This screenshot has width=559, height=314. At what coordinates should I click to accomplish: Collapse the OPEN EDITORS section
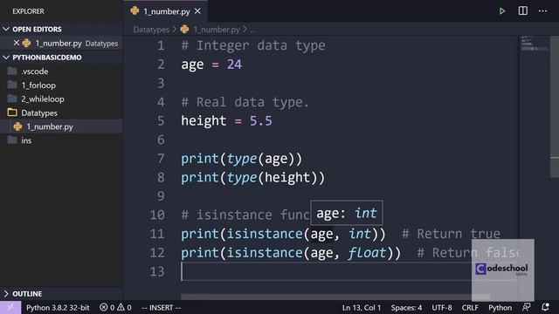point(61,29)
